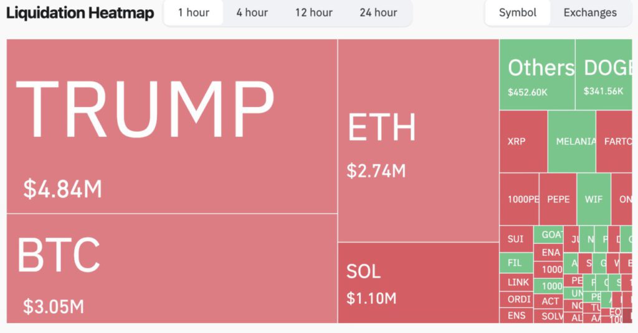Image resolution: width=638 pixels, height=333 pixels.
Task: Switch to the 4 hour timeframe
Action: (252, 12)
